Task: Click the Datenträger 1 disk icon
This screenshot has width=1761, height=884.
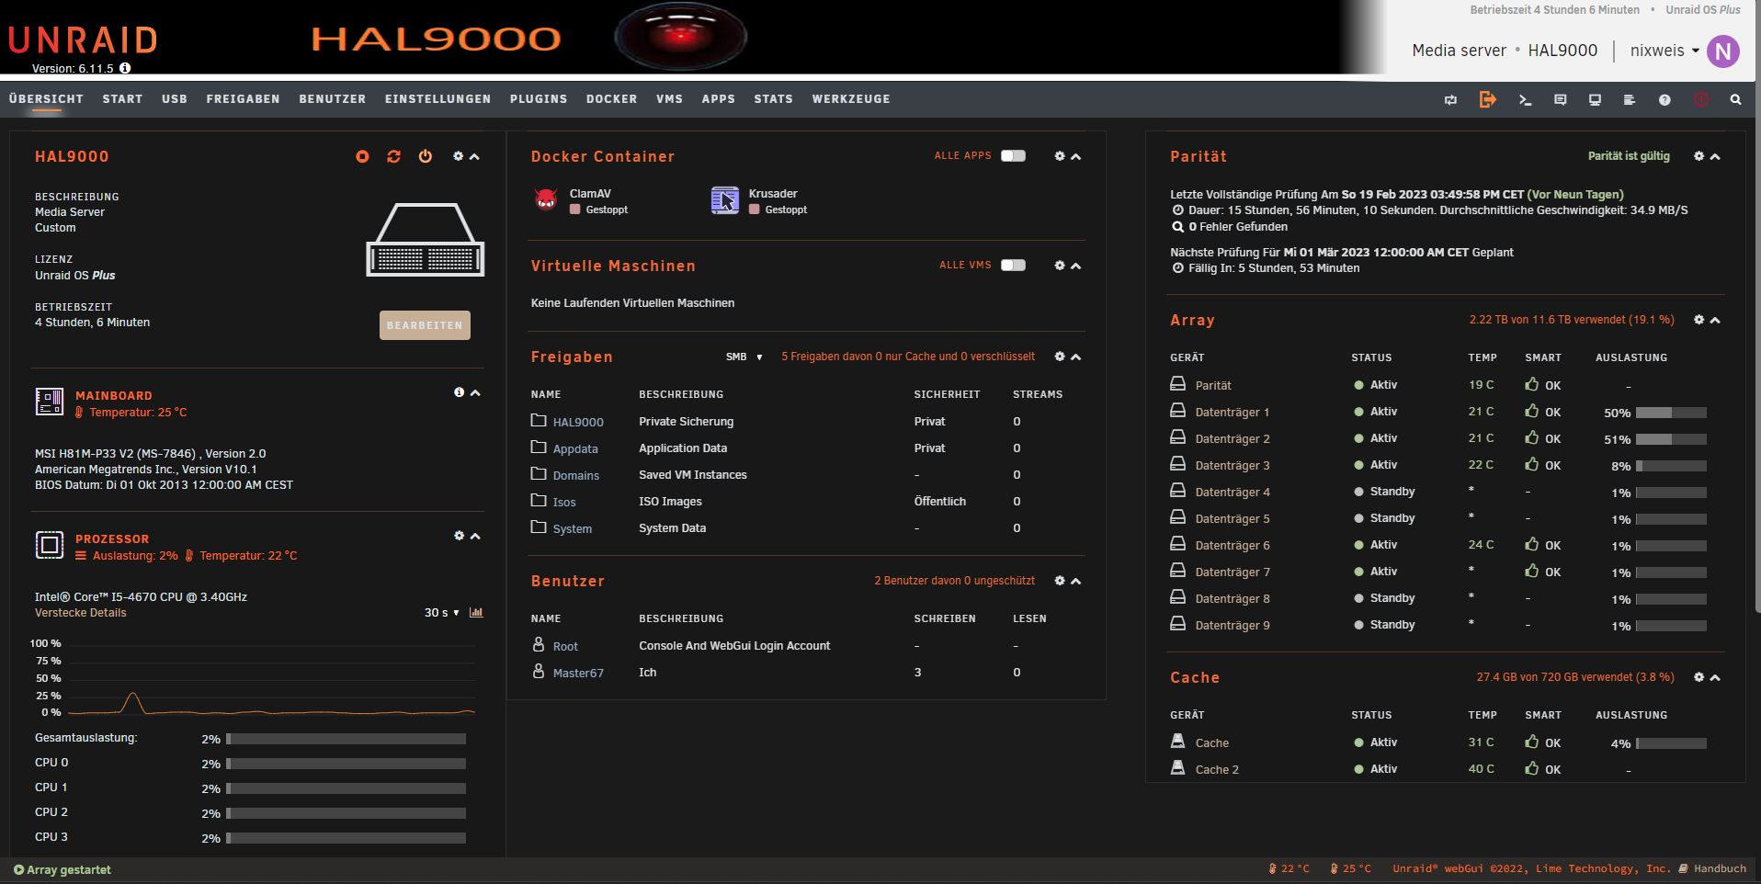Action: click(x=1177, y=411)
